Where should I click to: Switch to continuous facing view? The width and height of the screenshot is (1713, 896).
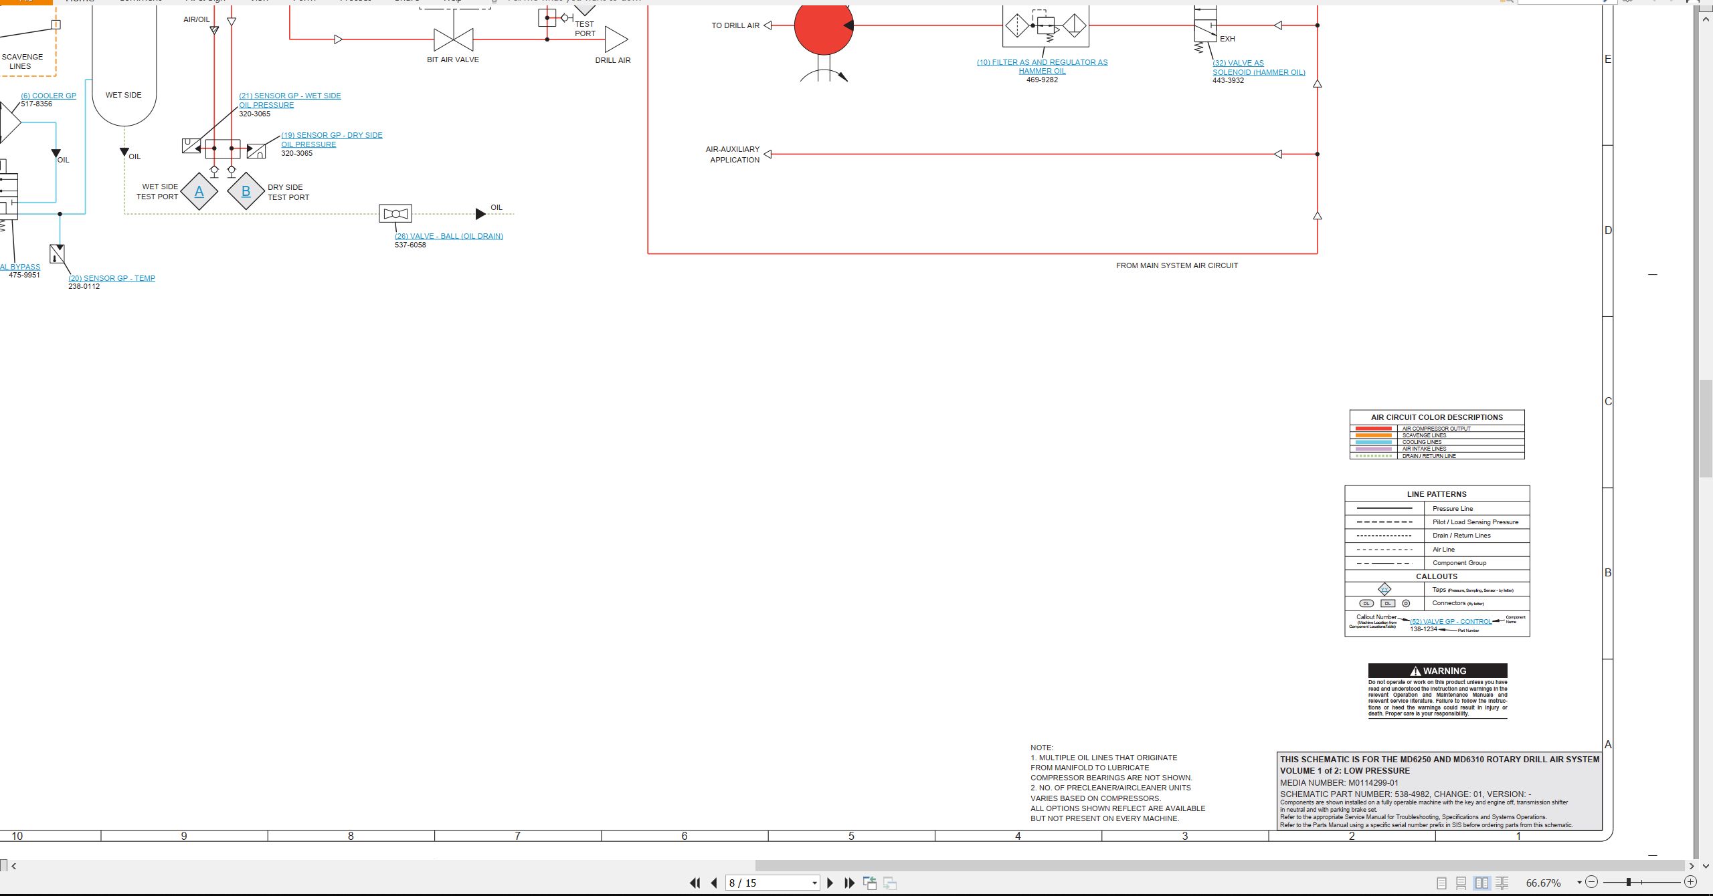pos(1502,883)
